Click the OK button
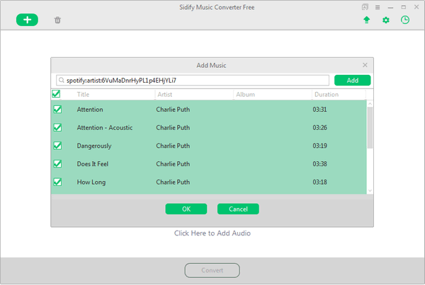This screenshot has height=285, width=425. pos(186,209)
